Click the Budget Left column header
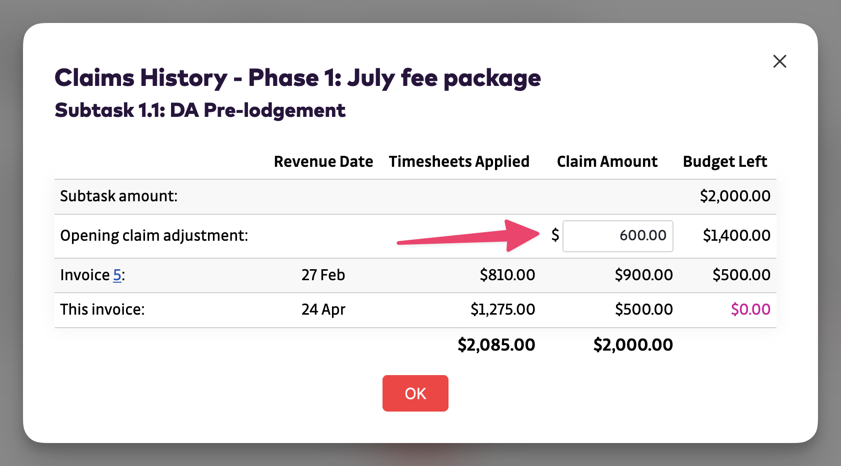Image resolution: width=841 pixels, height=466 pixels. tap(724, 161)
